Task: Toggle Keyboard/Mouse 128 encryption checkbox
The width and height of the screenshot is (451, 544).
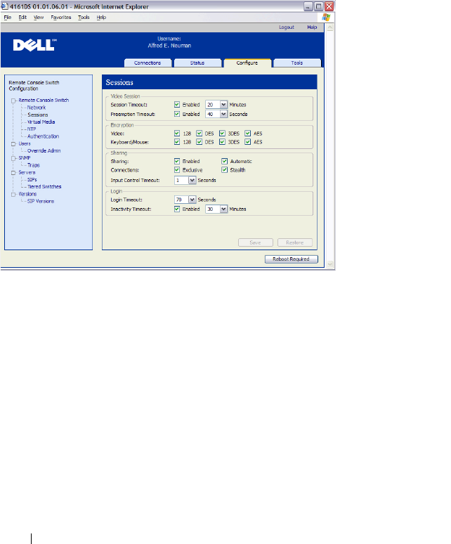Action: click(x=177, y=142)
